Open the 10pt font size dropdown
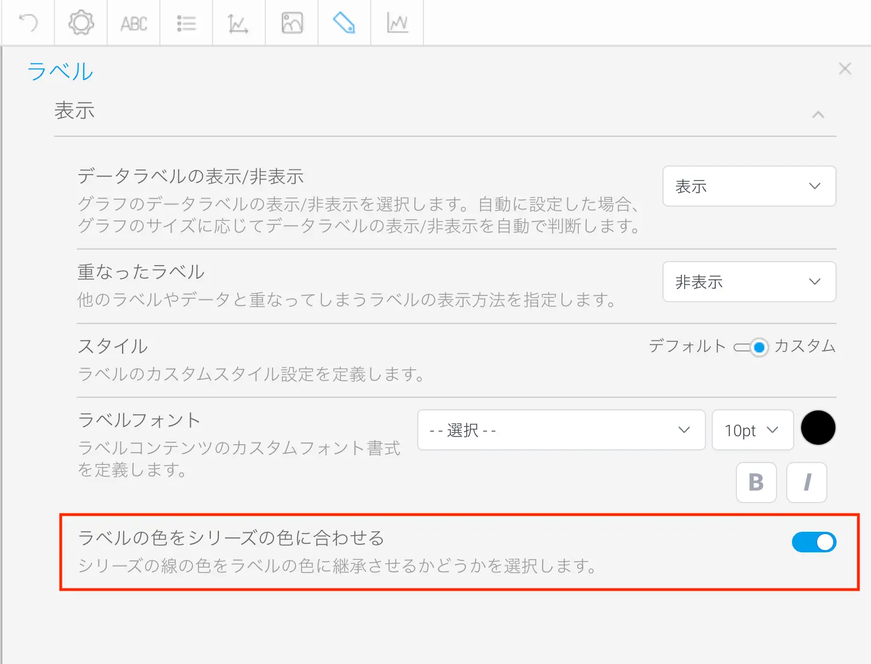 pos(752,430)
